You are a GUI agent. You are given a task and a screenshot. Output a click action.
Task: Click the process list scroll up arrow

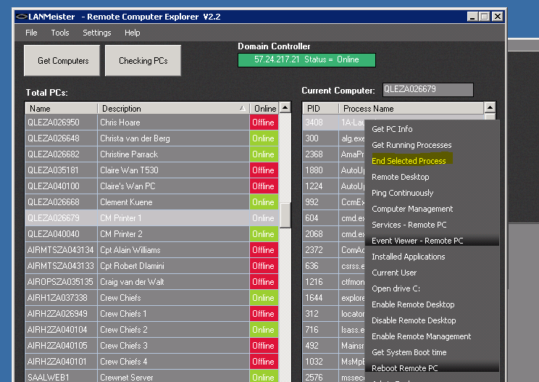[x=490, y=108]
